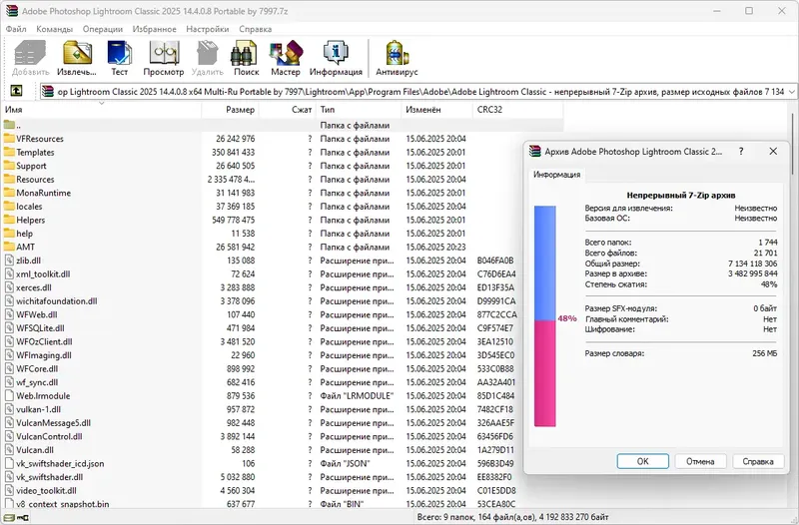
Task: Click Справка button in dialog
Action: [x=758, y=461]
